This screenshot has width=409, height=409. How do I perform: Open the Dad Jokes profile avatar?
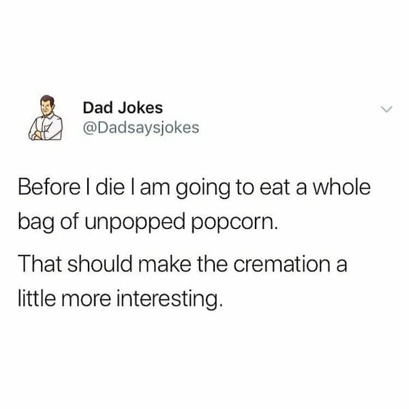click(46, 118)
